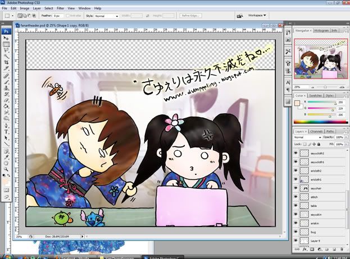Select the Eraser tool
The height and width of the screenshot is (259, 350).
(6, 100)
